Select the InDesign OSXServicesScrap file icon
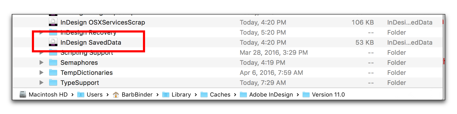Image resolution: width=457 pixels, height=114 pixels. pyautogui.click(x=53, y=22)
